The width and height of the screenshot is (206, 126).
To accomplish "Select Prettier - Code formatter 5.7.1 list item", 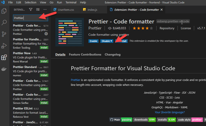I will pyautogui.click(x=30, y=30).
